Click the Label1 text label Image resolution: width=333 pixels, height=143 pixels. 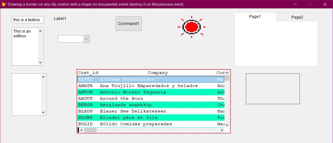(x=60, y=19)
